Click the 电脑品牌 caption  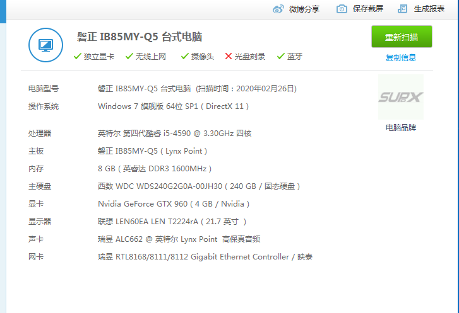tap(401, 128)
